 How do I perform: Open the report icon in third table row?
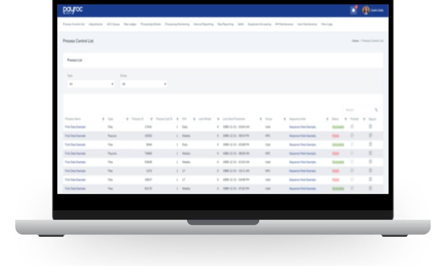[x=370, y=144]
